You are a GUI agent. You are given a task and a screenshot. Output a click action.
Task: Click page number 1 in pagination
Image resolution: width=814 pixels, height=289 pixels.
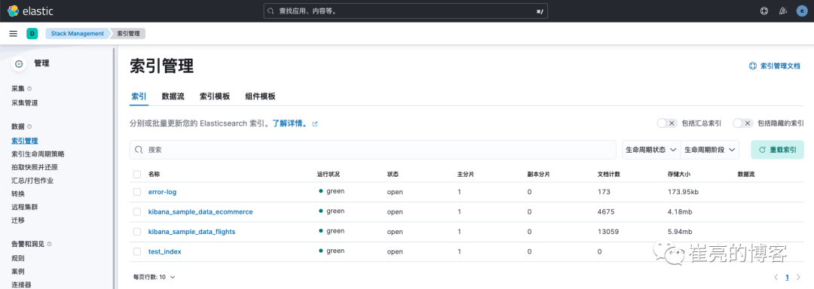coord(787,277)
